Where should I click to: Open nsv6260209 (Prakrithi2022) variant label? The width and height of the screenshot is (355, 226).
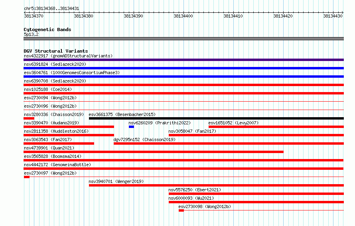pos(160,123)
